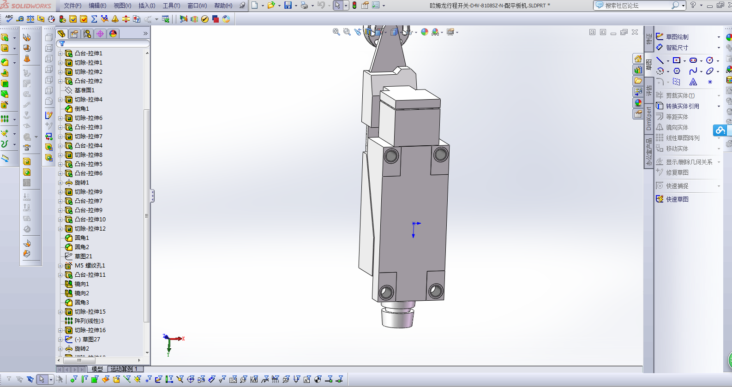Click the Open file folder icon
732x387 pixels.
pos(271,5)
